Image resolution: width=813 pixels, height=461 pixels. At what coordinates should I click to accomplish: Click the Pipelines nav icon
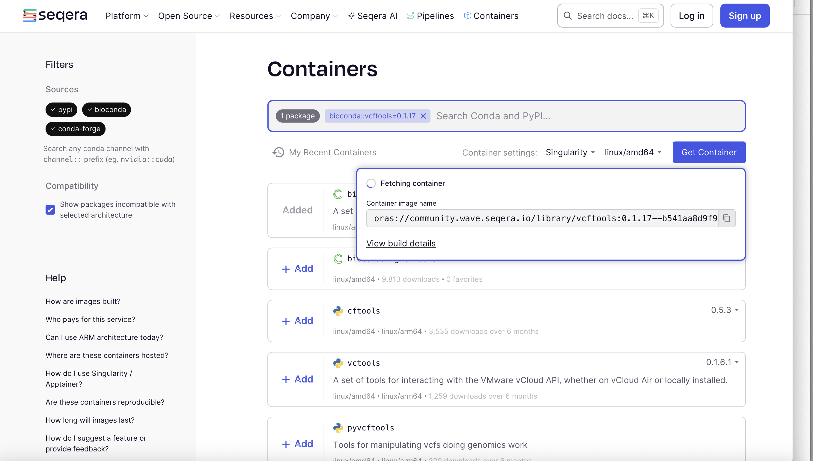(x=410, y=16)
